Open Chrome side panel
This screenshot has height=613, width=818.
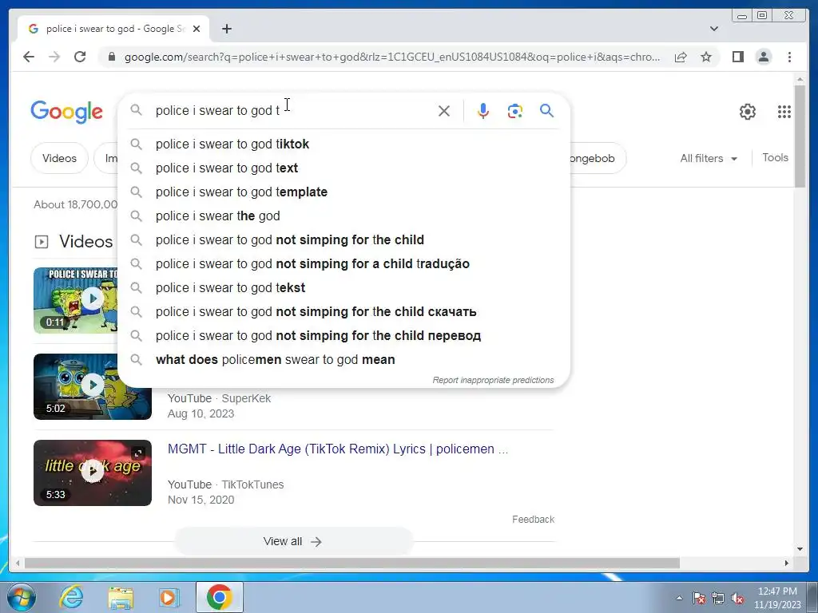[737, 57]
